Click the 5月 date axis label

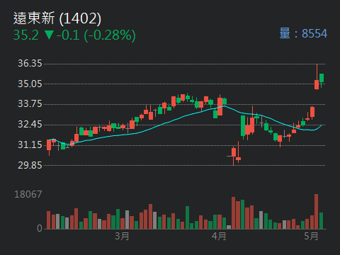[x=311, y=236]
